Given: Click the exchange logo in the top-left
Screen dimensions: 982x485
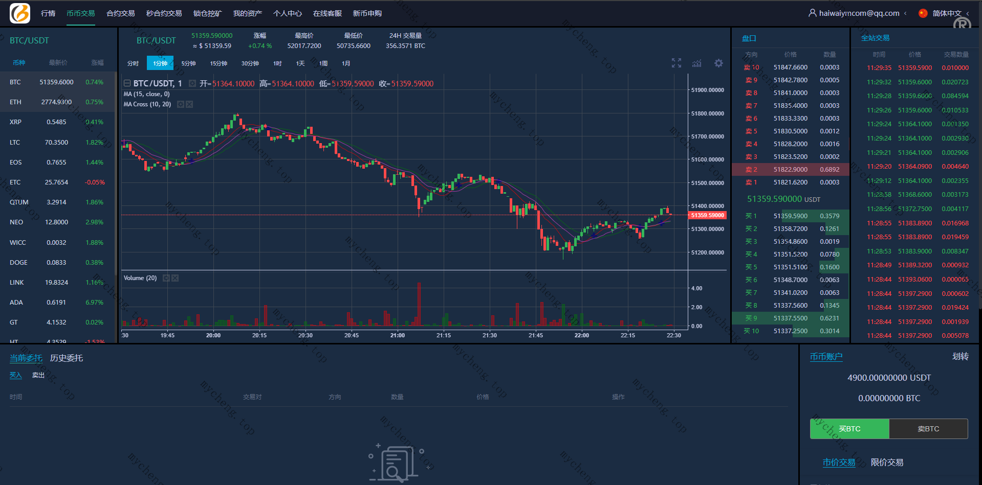Looking at the screenshot, I should click(19, 13).
